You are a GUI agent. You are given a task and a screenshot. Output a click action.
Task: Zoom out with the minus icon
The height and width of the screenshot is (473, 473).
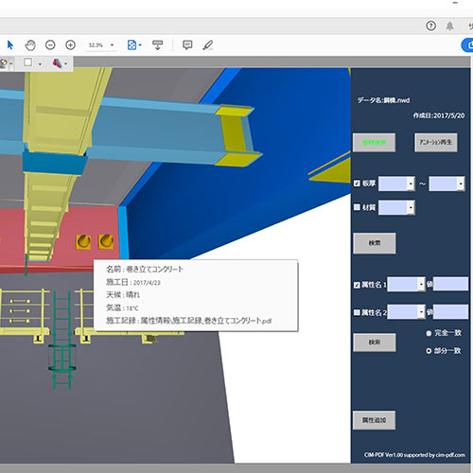50,45
